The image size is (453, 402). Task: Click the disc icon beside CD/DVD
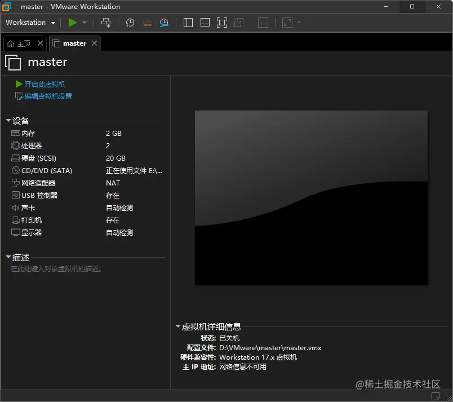click(16, 170)
